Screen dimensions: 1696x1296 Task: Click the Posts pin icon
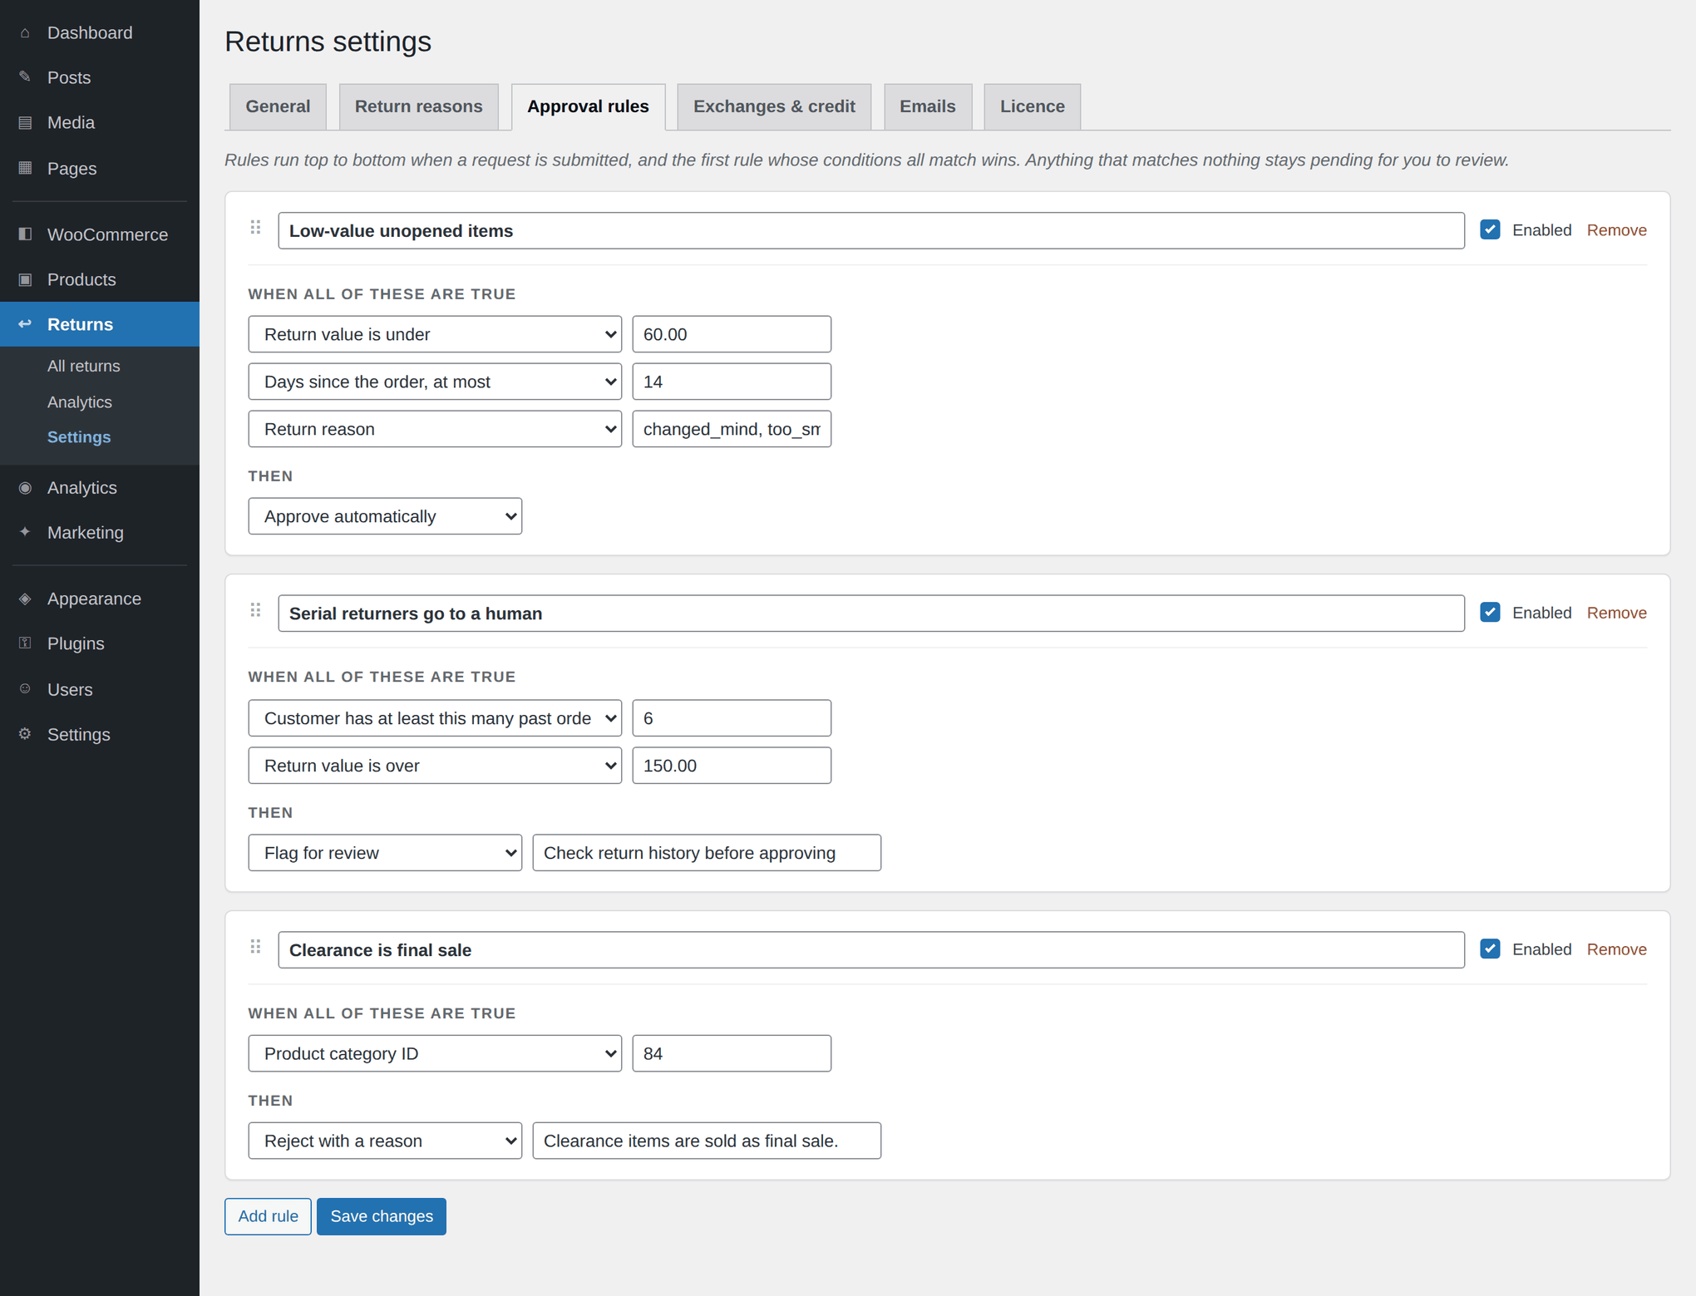[25, 77]
